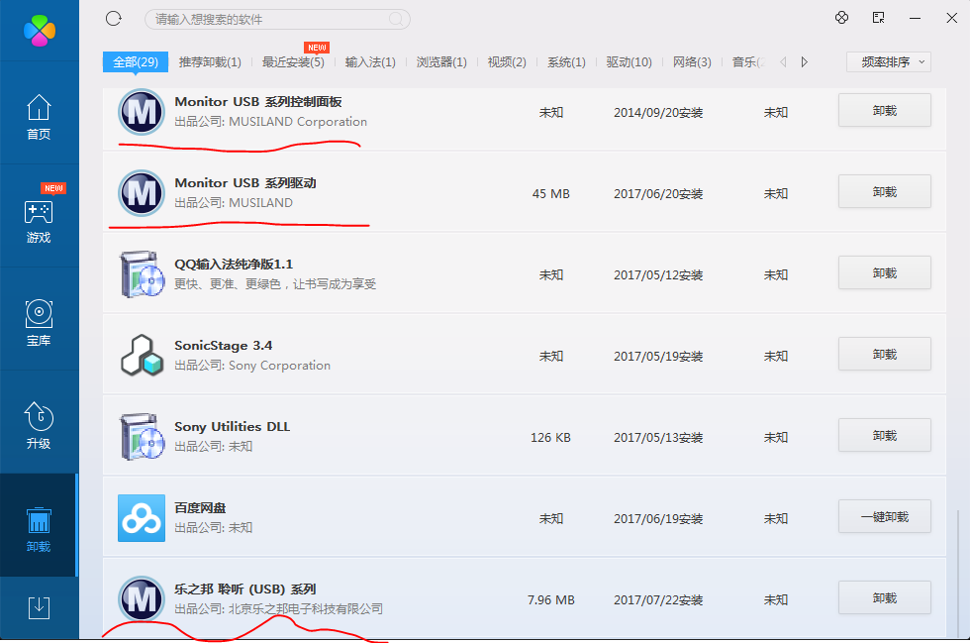The image size is (970, 643).
Task: Click 出品公司: MUSILAND Corporation text
Action: point(271,122)
